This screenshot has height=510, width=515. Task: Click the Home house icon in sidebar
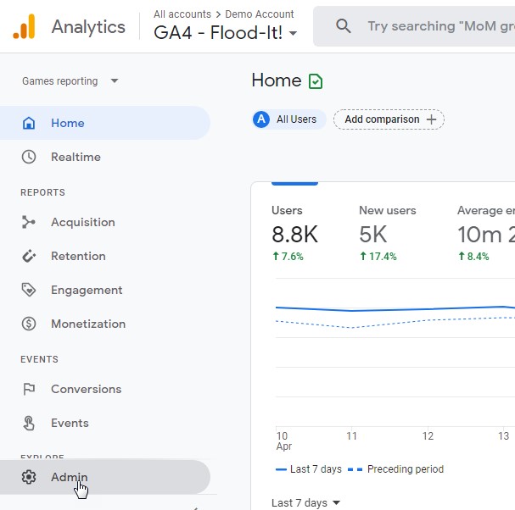pyautogui.click(x=29, y=123)
